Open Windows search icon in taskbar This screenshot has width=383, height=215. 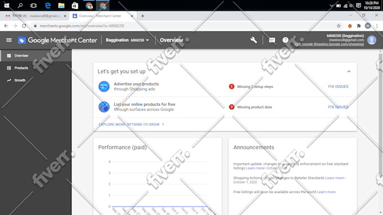20,5
